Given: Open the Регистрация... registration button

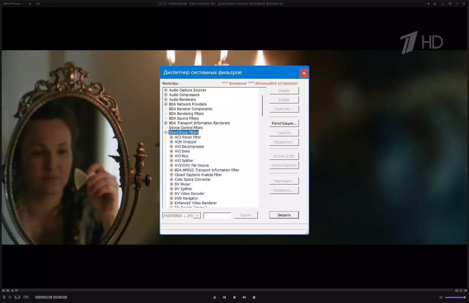Looking at the screenshot, I should click(284, 123).
